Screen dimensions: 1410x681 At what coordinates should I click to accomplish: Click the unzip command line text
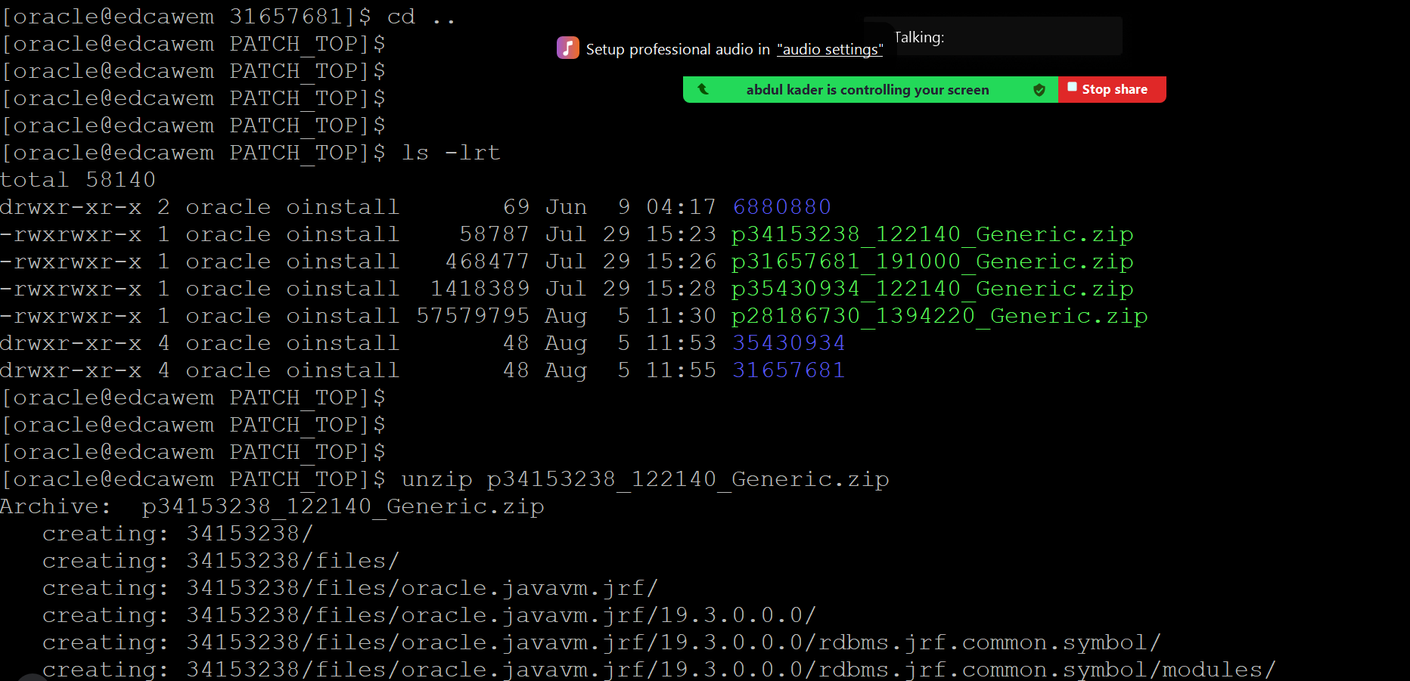[x=644, y=479]
